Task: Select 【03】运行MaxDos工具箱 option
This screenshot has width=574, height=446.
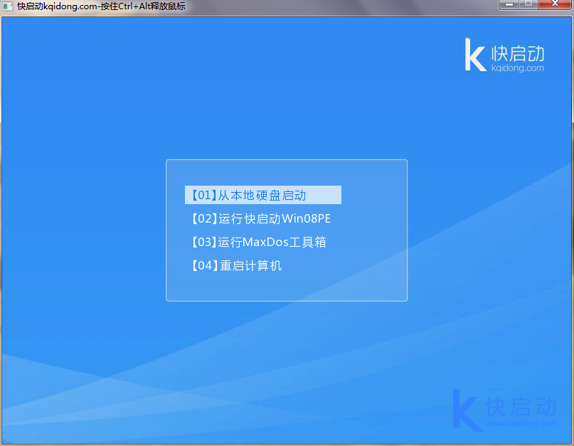Action: 258,242
